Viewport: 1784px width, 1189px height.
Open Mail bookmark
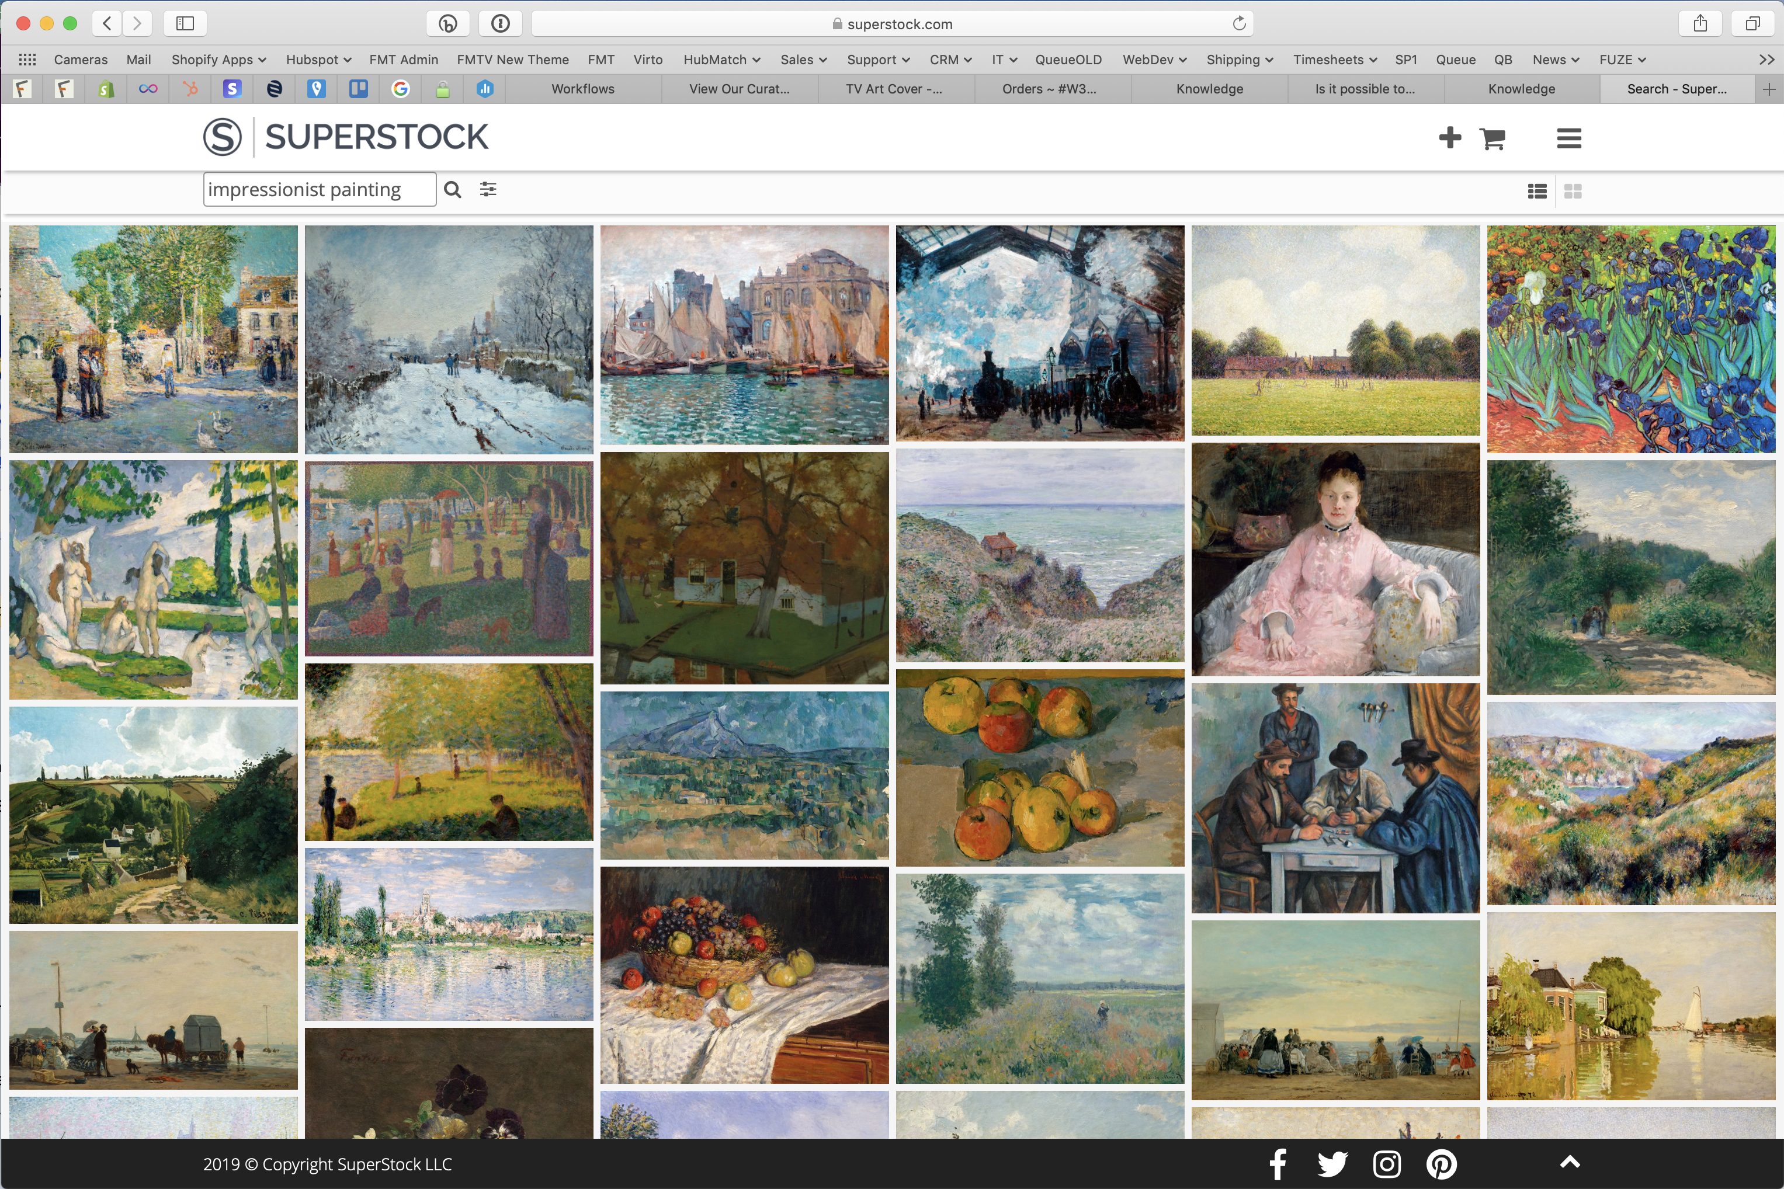[x=139, y=59]
